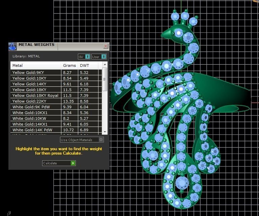259x216 pixels.
Task: Toggle the GV library switch
Action: pos(84,57)
